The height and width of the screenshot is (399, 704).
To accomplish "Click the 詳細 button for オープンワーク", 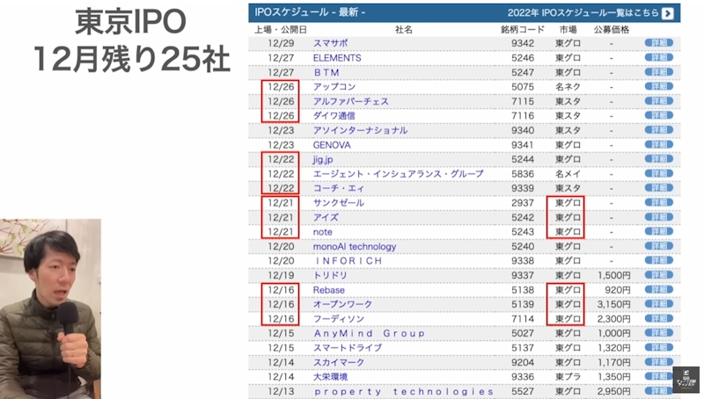I will pyautogui.click(x=658, y=303).
